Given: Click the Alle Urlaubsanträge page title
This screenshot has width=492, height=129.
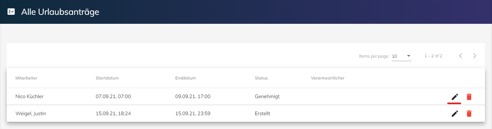Looking at the screenshot, I should point(60,12).
